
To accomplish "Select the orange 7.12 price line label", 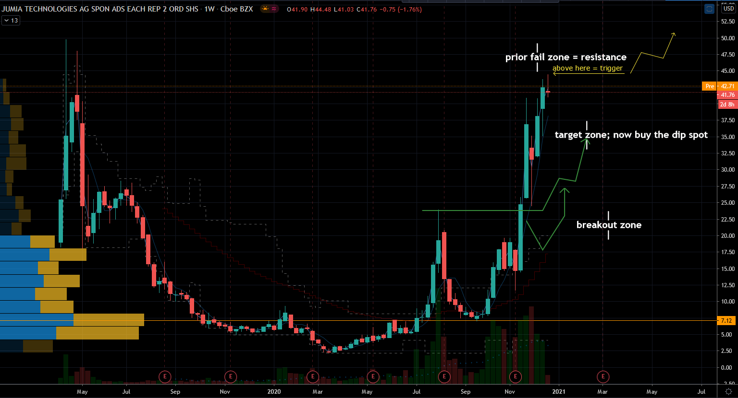I will 726,320.
